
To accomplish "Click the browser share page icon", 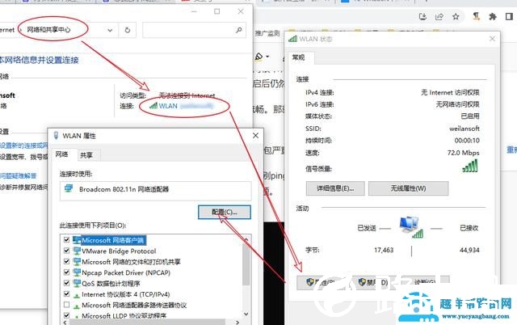I will point(439,16).
